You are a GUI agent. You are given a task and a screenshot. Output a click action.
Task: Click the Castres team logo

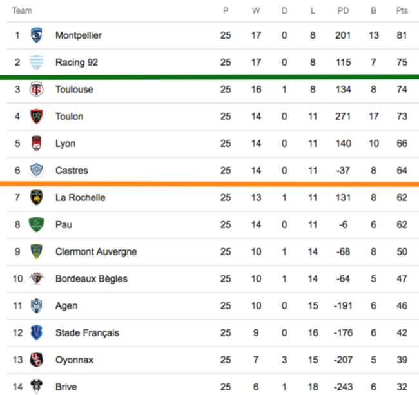(x=37, y=170)
